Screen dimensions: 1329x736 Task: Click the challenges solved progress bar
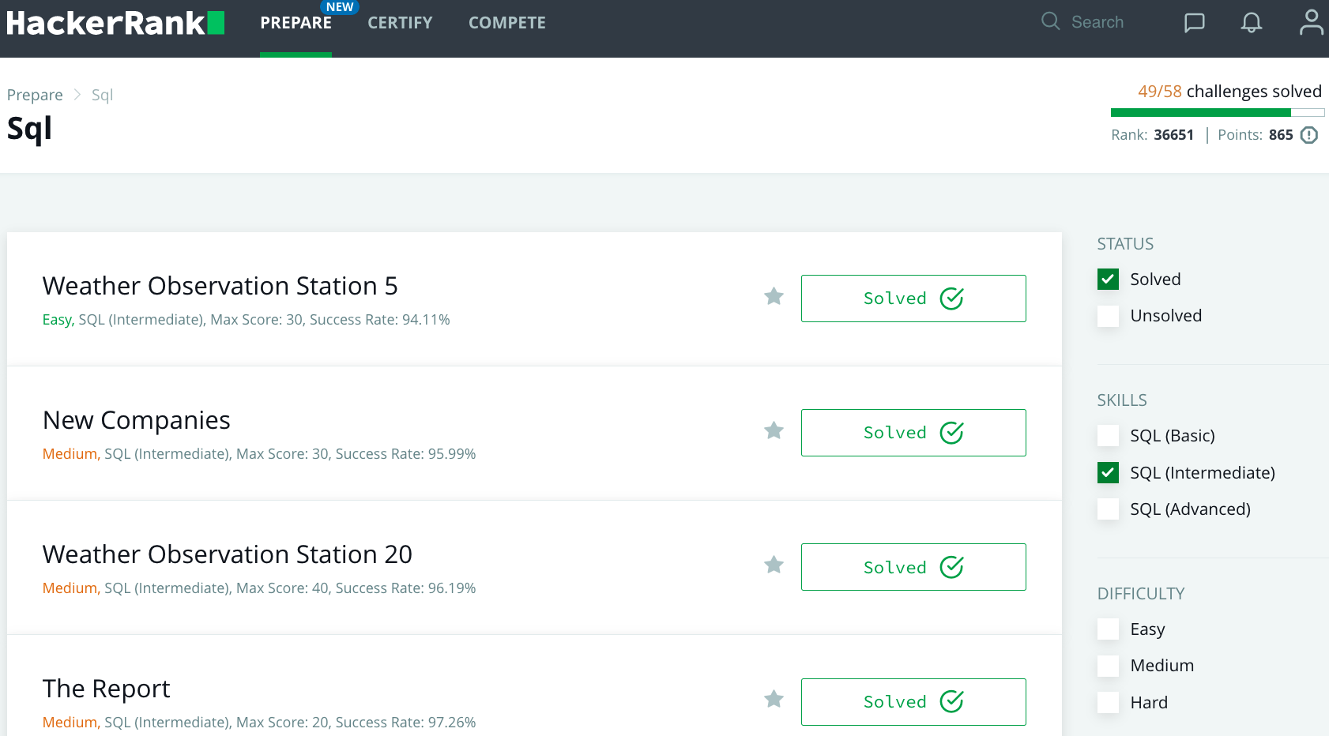coord(1217,113)
